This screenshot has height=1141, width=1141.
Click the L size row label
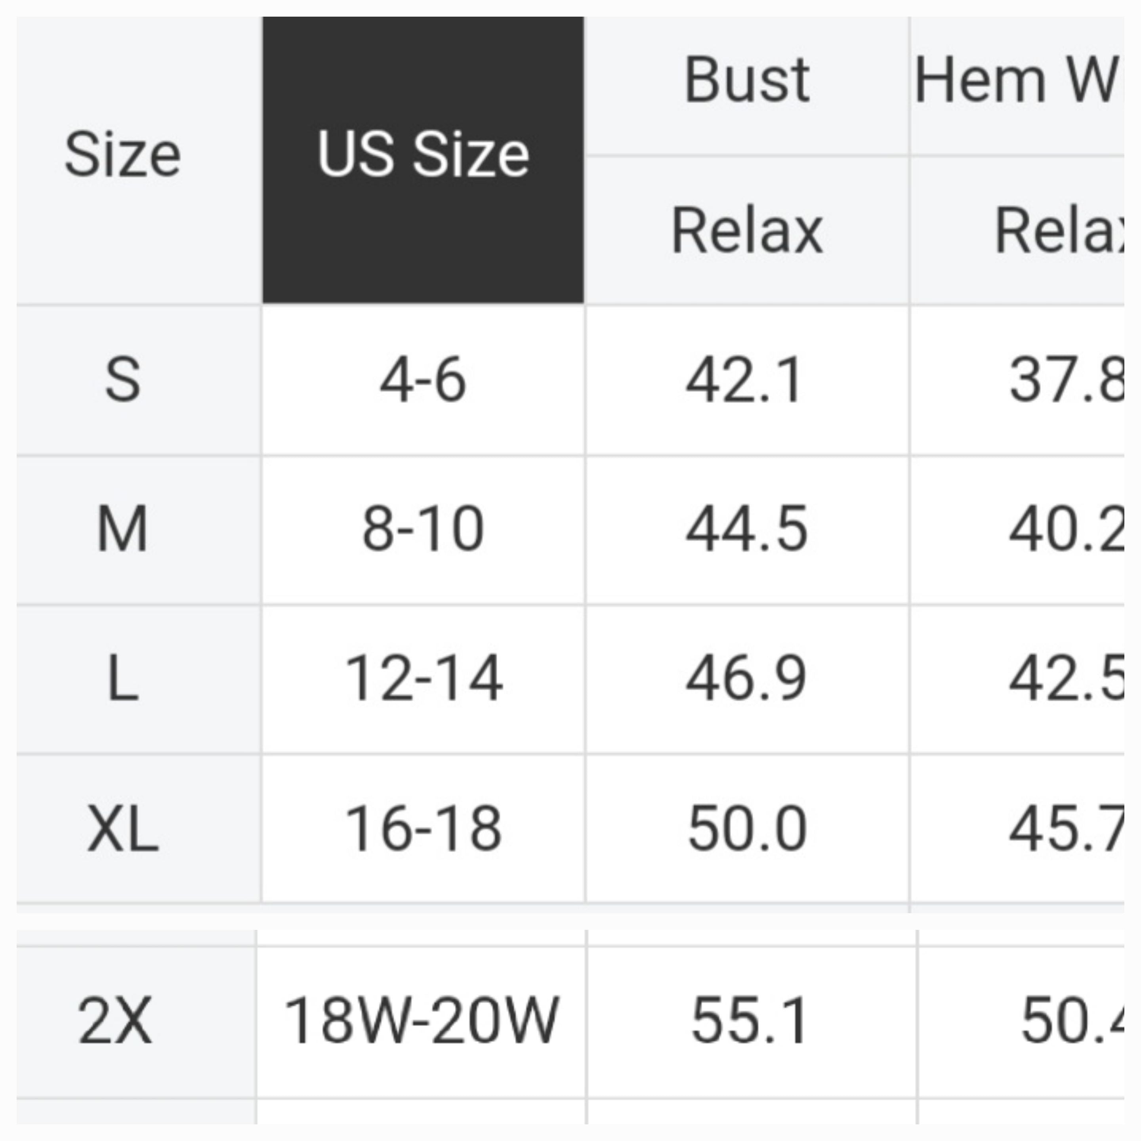pos(122,679)
